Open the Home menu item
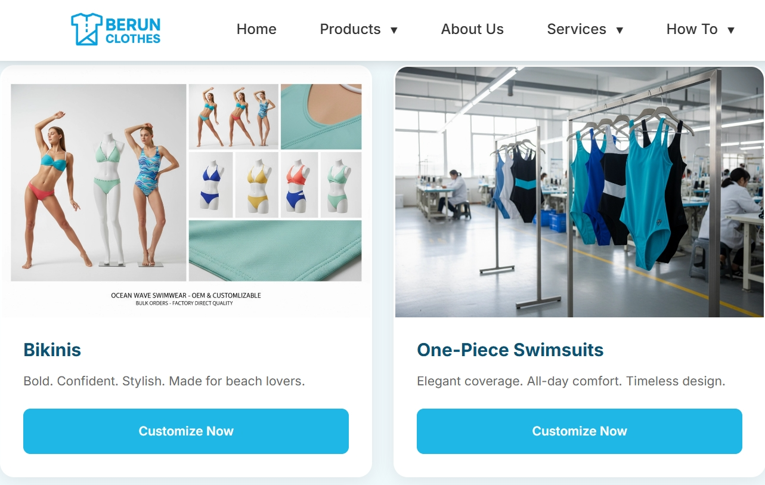This screenshot has width=765, height=485. coord(256,29)
